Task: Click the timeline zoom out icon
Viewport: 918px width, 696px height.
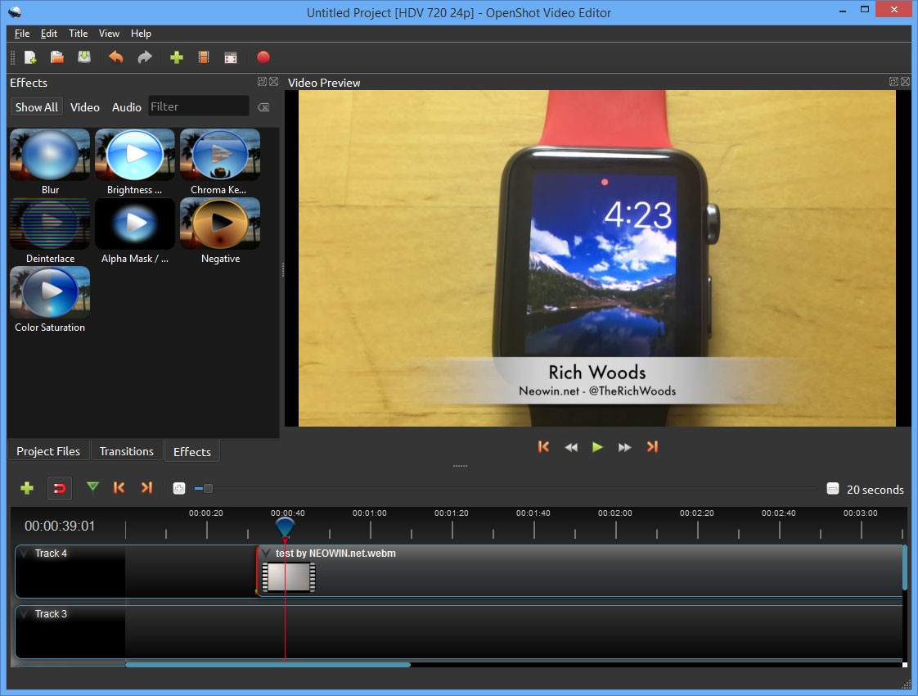Action: point(833,489)
